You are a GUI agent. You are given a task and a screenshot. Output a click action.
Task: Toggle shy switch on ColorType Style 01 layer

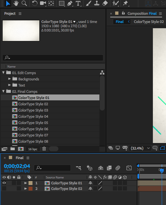90,183
